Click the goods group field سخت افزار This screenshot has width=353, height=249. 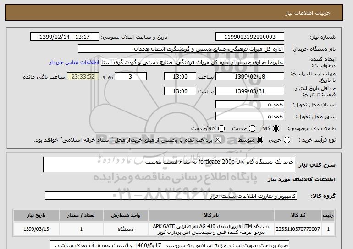click(x=171, y=196)
